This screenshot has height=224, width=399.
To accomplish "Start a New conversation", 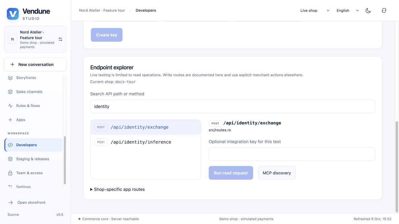I will point(35,64).
